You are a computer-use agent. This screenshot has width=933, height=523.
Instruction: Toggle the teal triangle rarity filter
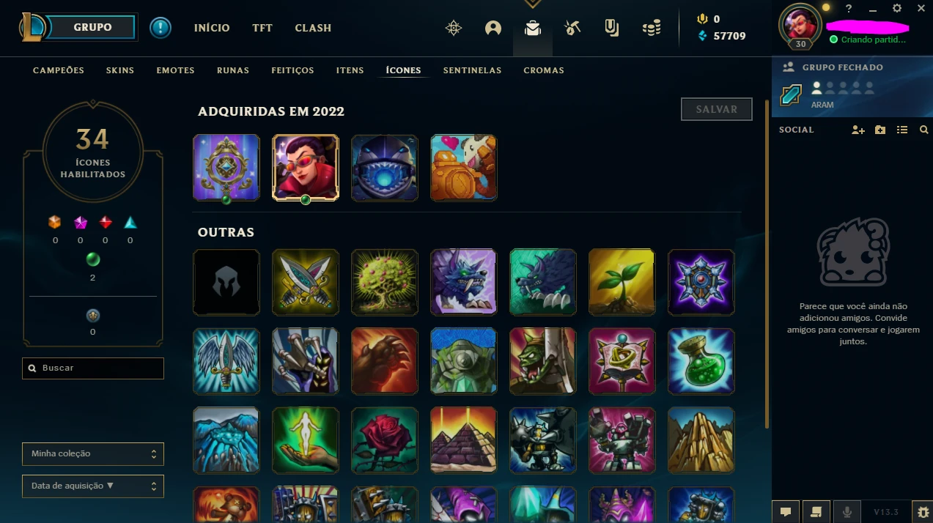pos(130,223)
